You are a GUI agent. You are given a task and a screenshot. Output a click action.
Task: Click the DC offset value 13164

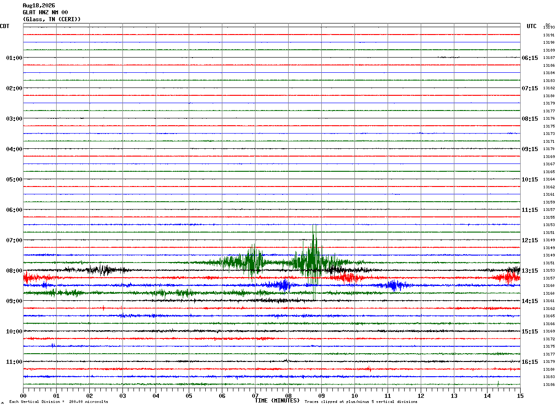pyautogui.click(x=549, y=180)
